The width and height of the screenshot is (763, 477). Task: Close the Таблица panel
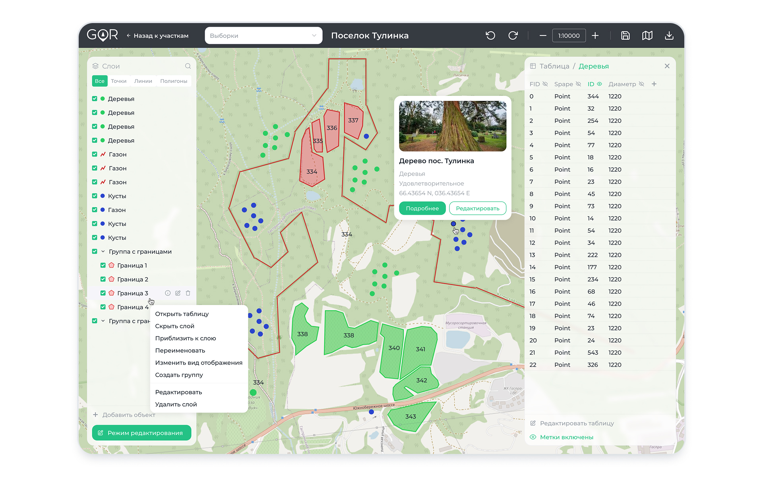pos(667,66)
